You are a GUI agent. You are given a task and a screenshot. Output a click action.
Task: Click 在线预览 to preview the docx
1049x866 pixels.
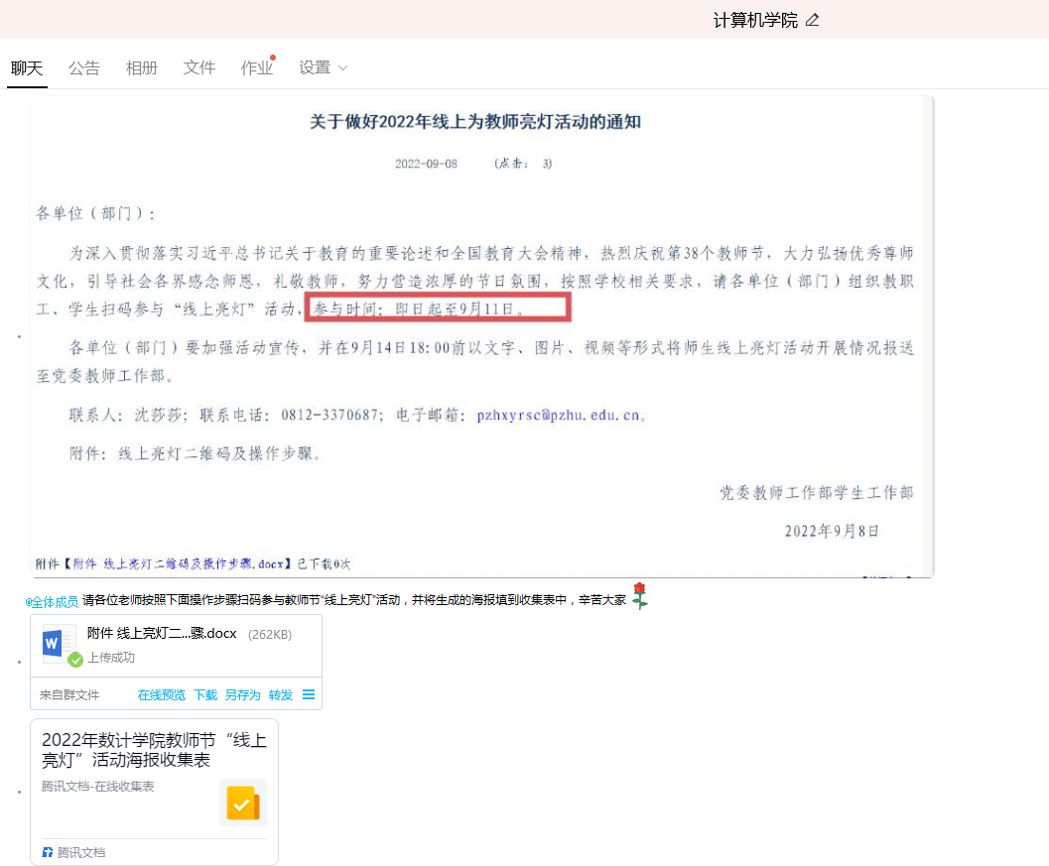pos(161,695)
